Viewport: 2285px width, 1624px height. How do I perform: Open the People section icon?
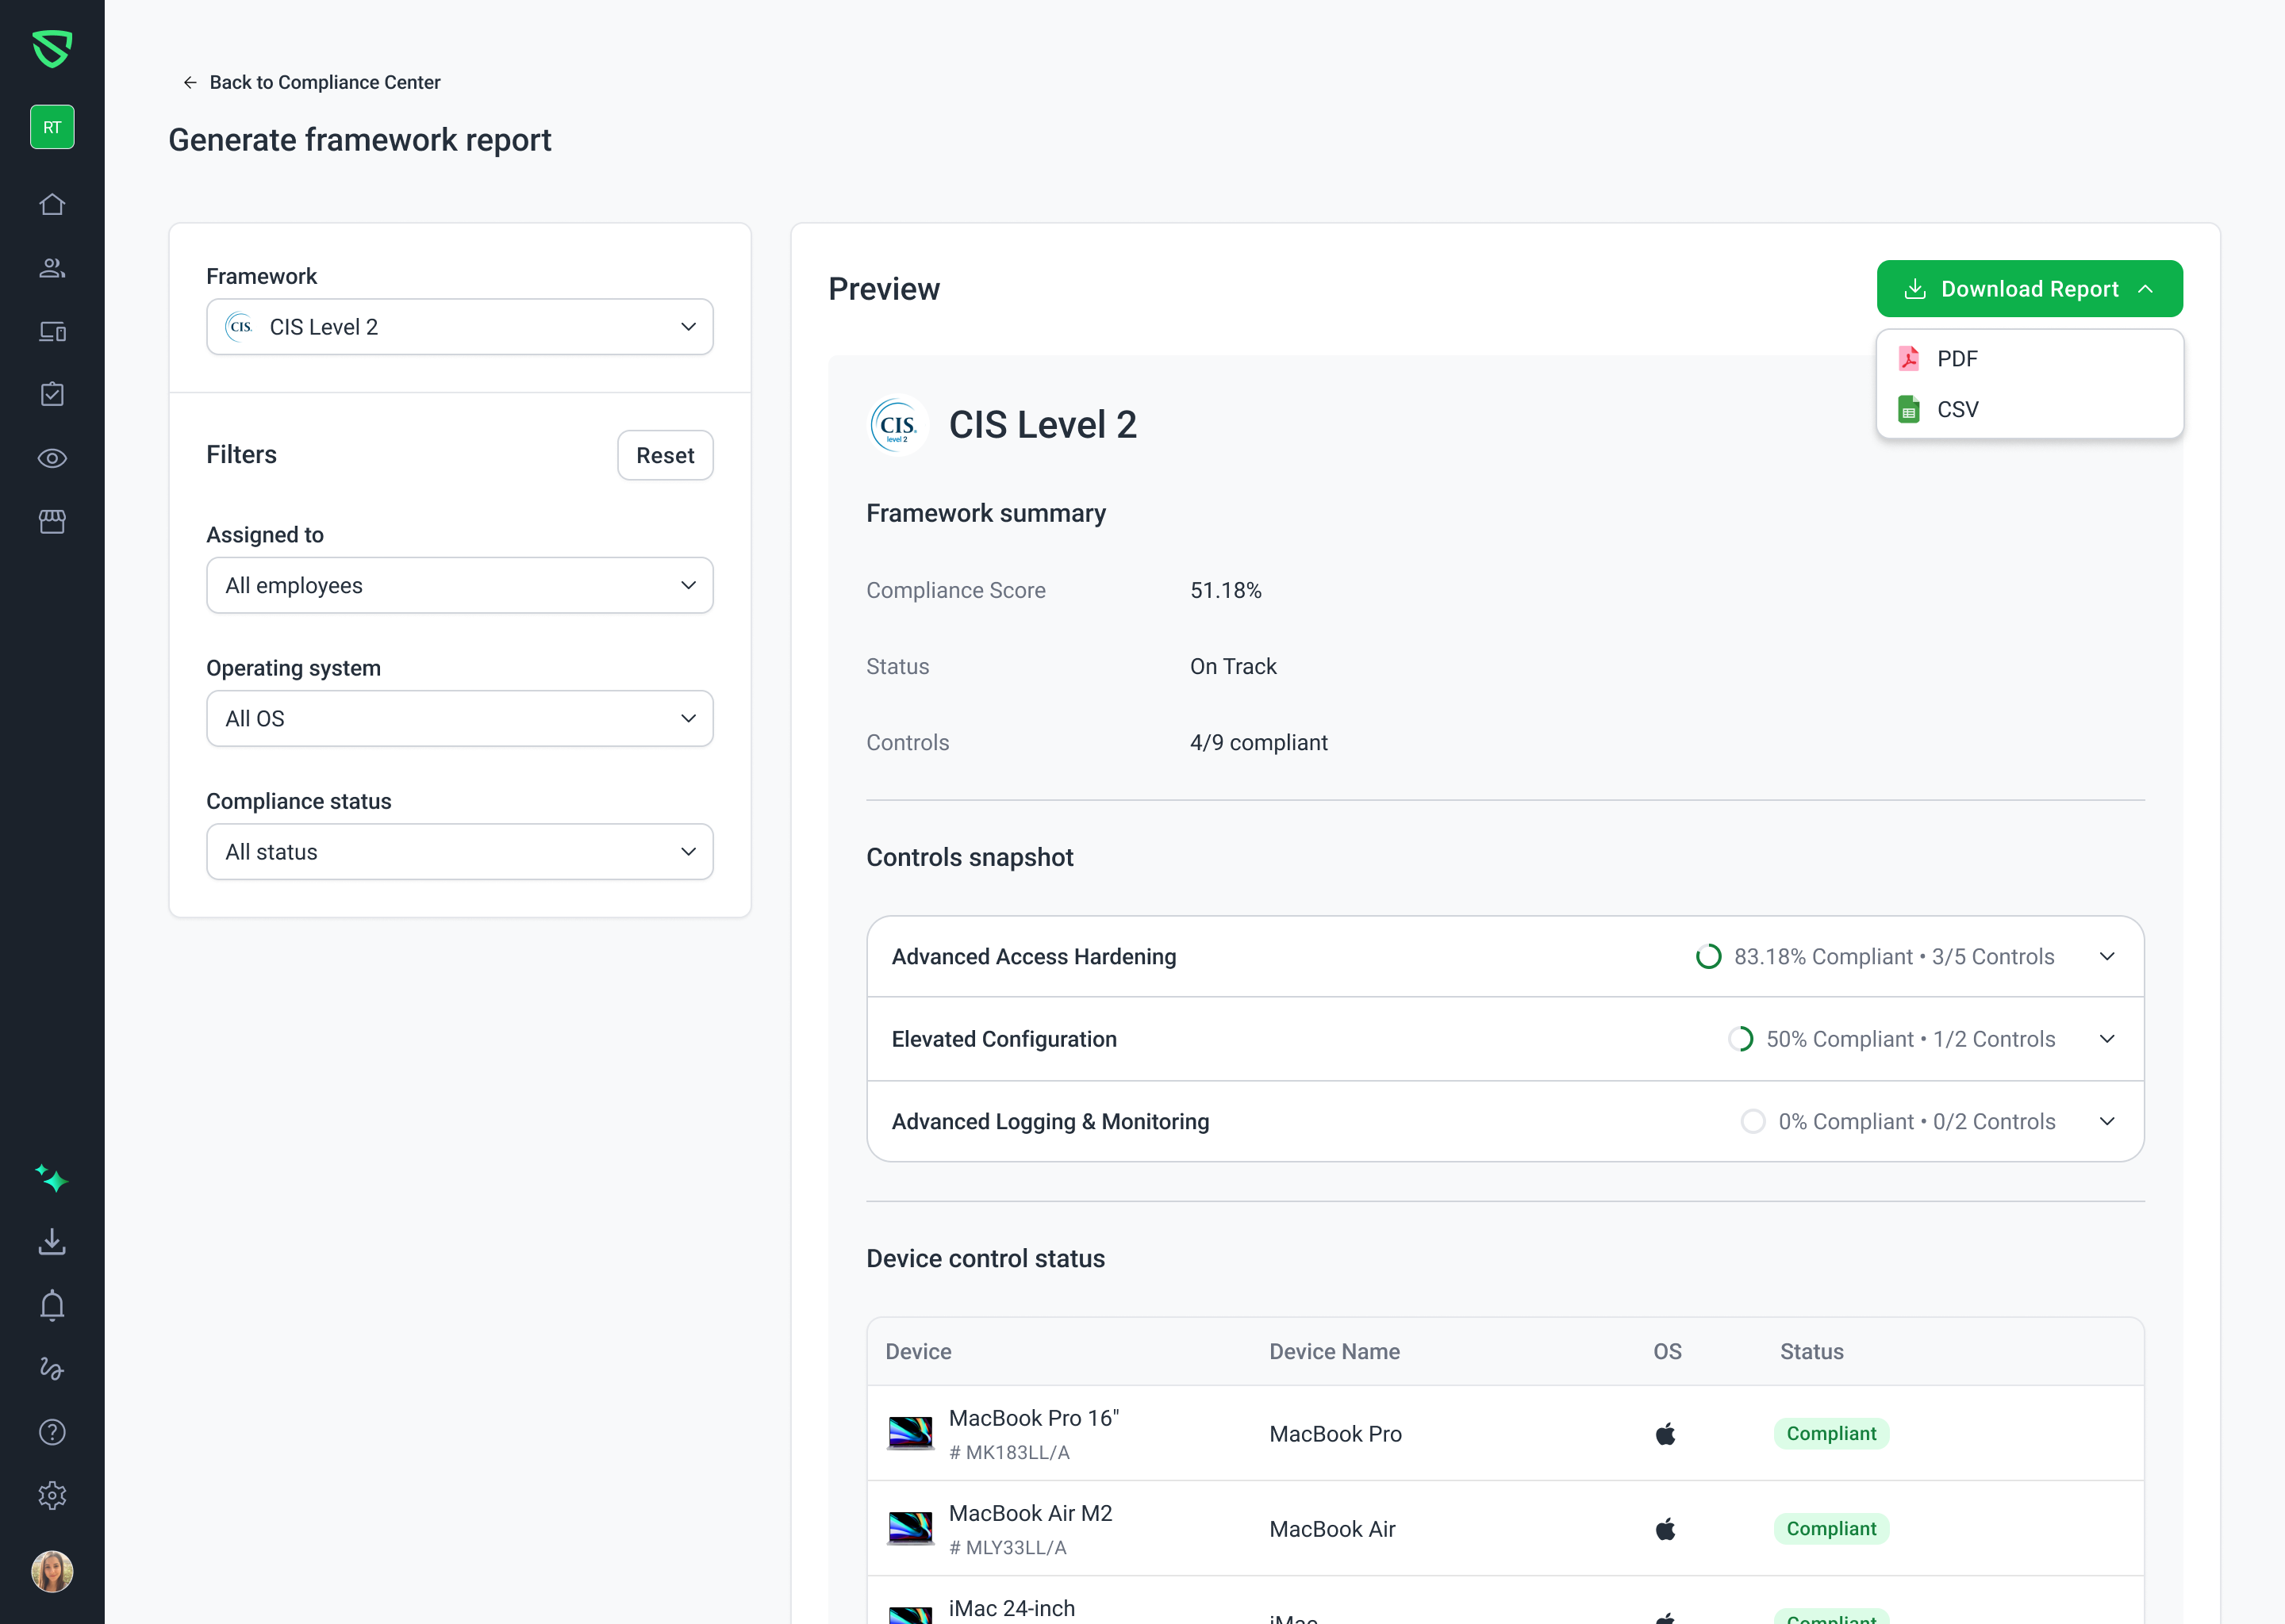[52, 268]
